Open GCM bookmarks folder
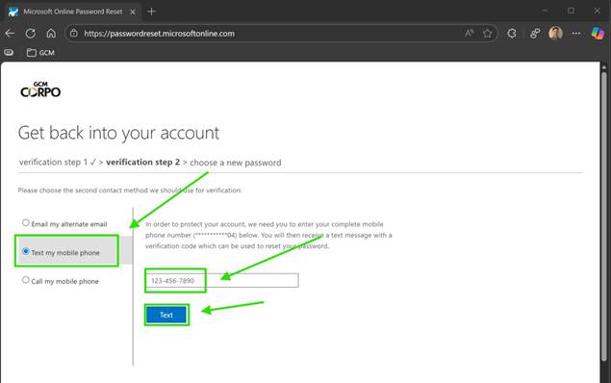The image size is (611, 383). pos(40,53)
